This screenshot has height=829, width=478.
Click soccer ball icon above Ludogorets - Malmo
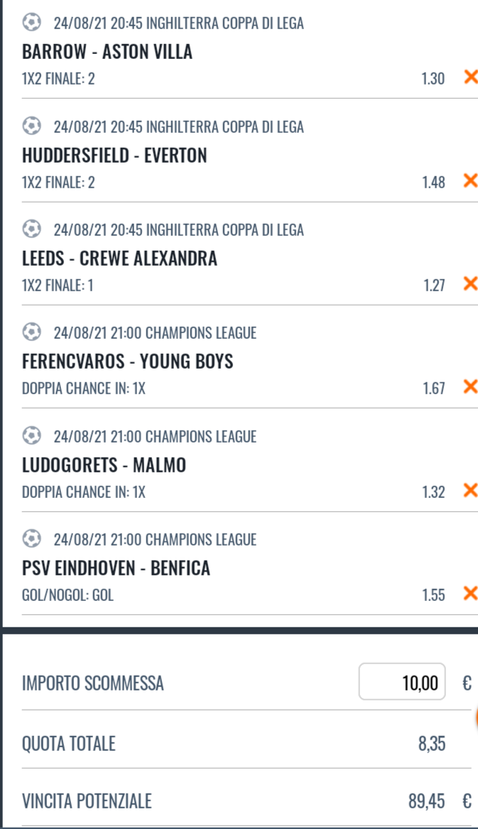(x=32, y=436)
